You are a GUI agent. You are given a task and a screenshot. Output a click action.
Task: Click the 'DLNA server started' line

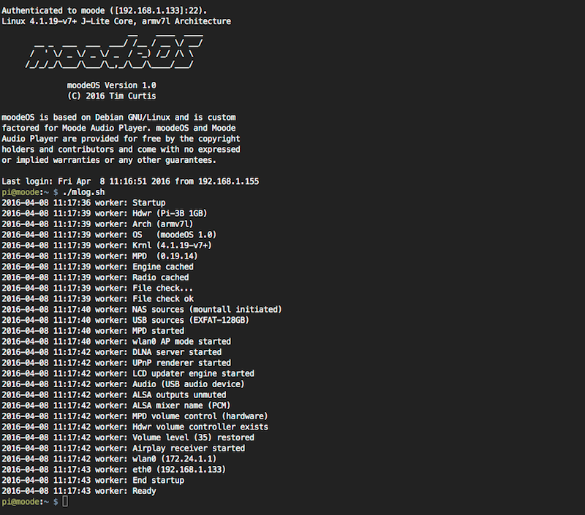[112, 352]
